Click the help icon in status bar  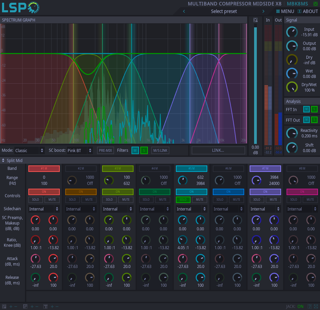(310, 307)
